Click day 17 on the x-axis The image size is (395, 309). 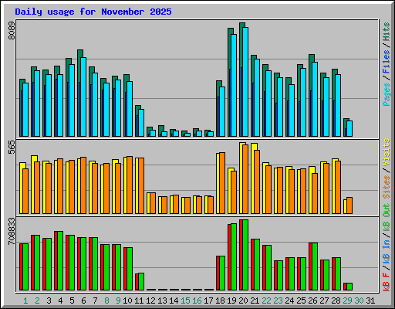pos(208,301)
